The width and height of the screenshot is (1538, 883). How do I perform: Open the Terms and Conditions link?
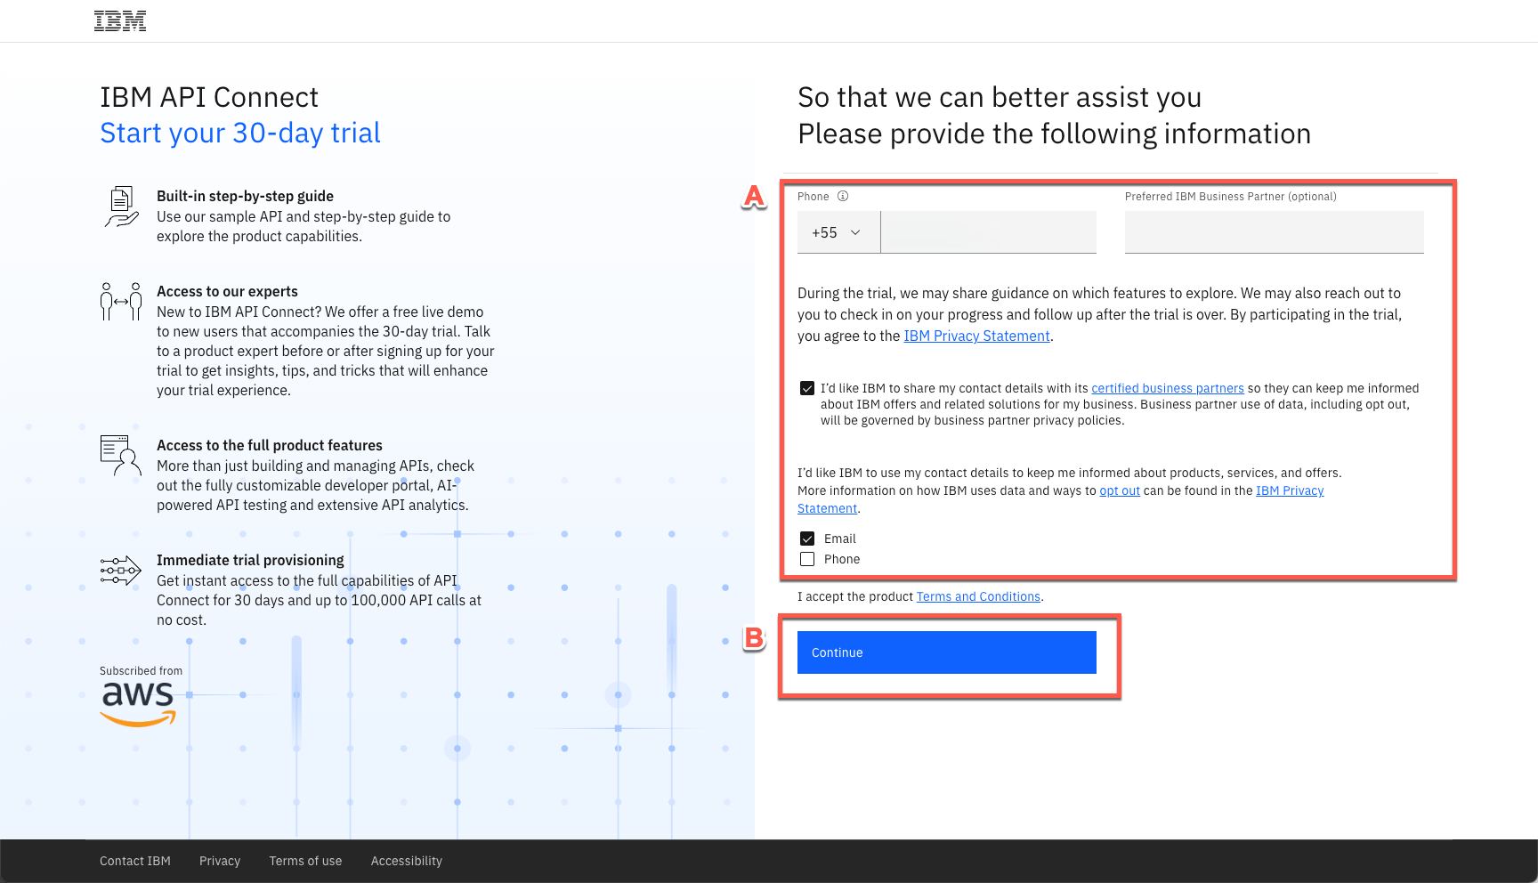[978, 596]
